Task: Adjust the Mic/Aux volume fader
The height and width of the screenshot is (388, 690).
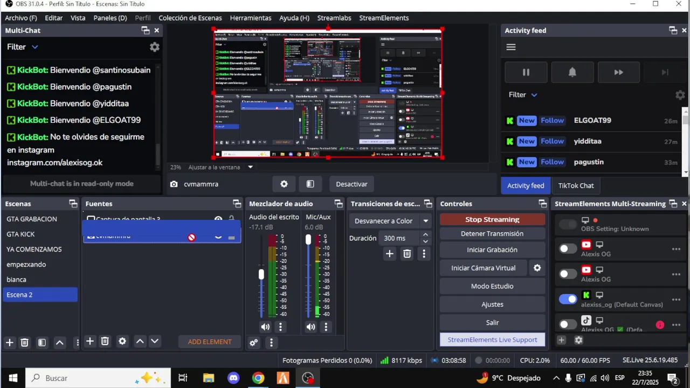Action: pos(308,239)
